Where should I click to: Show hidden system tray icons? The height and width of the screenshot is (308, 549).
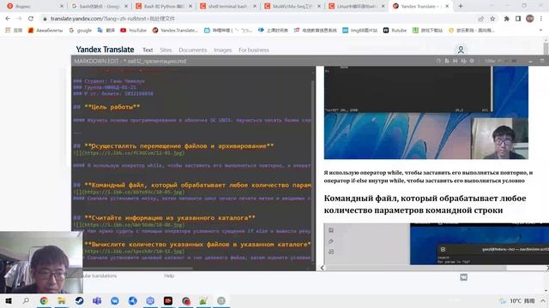click(x=543, y=300)
